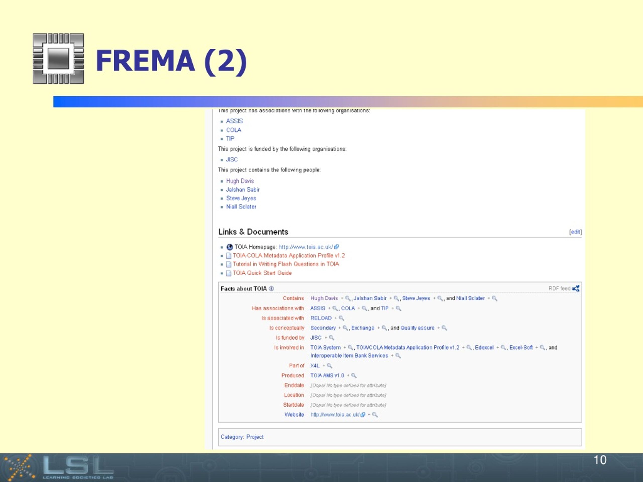Open TOIA-COLA Metadata Application Profile v1.2 document

pos(289,255)
